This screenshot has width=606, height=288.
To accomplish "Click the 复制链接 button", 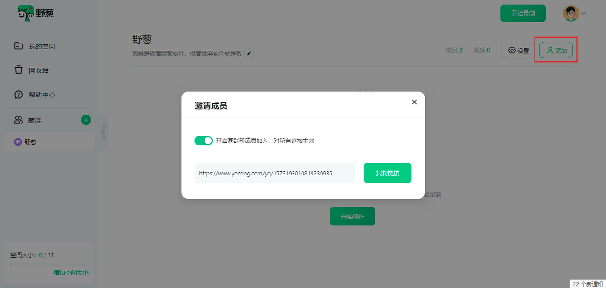I will click(x=387, y=173).
